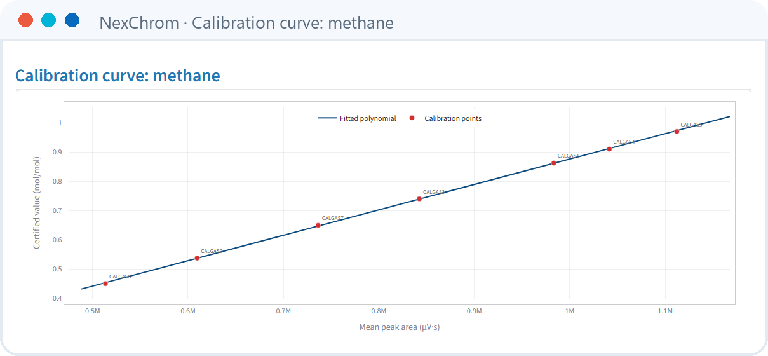Screen dimensions: 768x356
Task: Click the 0.5M x-axis tick label
Action: (x=93, y=311)
